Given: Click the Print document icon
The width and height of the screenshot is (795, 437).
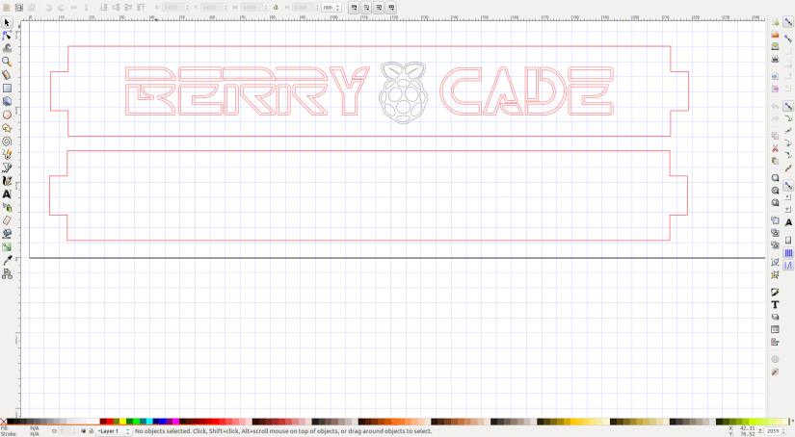Looking at the screenshot, I should click(x=775, y=60).
